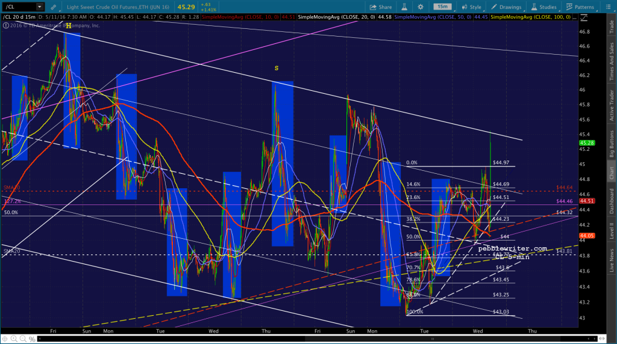The height and width of the screenshot is (344, 617).
Task: Click the orange 44.05 price bubble
Action: click(x=586, y=236)
